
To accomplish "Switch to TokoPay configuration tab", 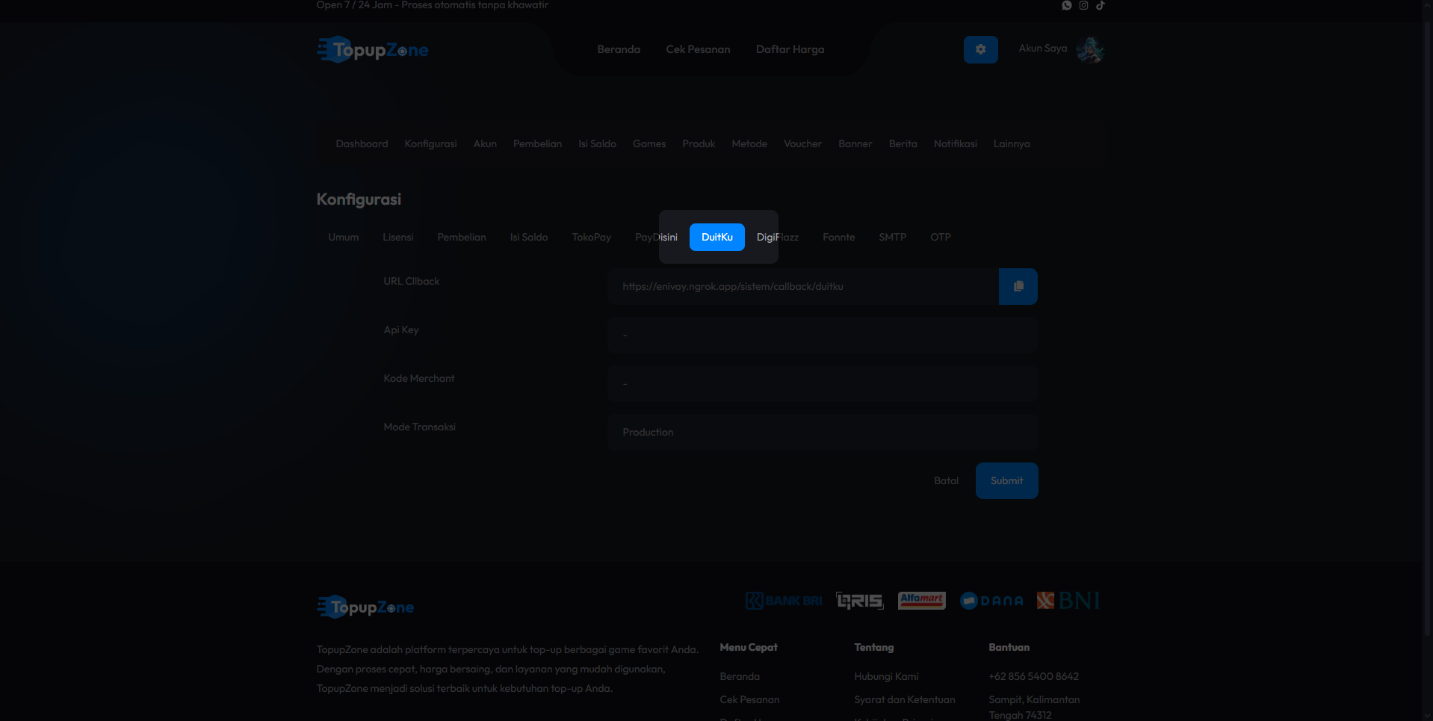I will tap(592, 237).
